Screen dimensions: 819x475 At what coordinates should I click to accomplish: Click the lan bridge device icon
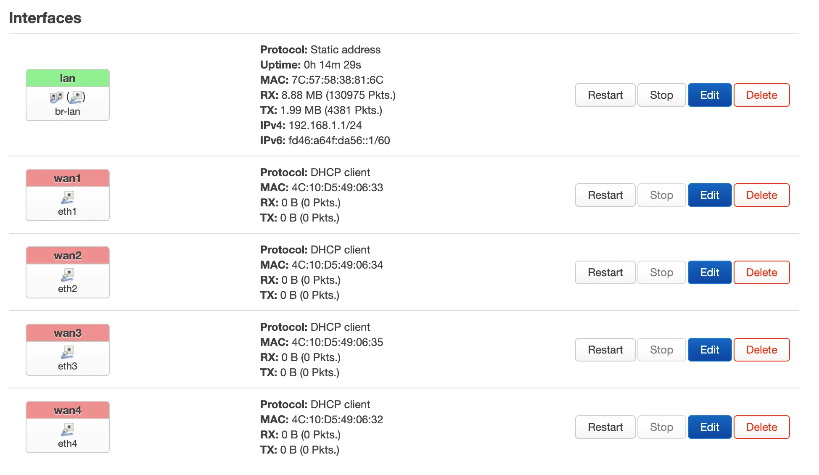tap(56, 98)
